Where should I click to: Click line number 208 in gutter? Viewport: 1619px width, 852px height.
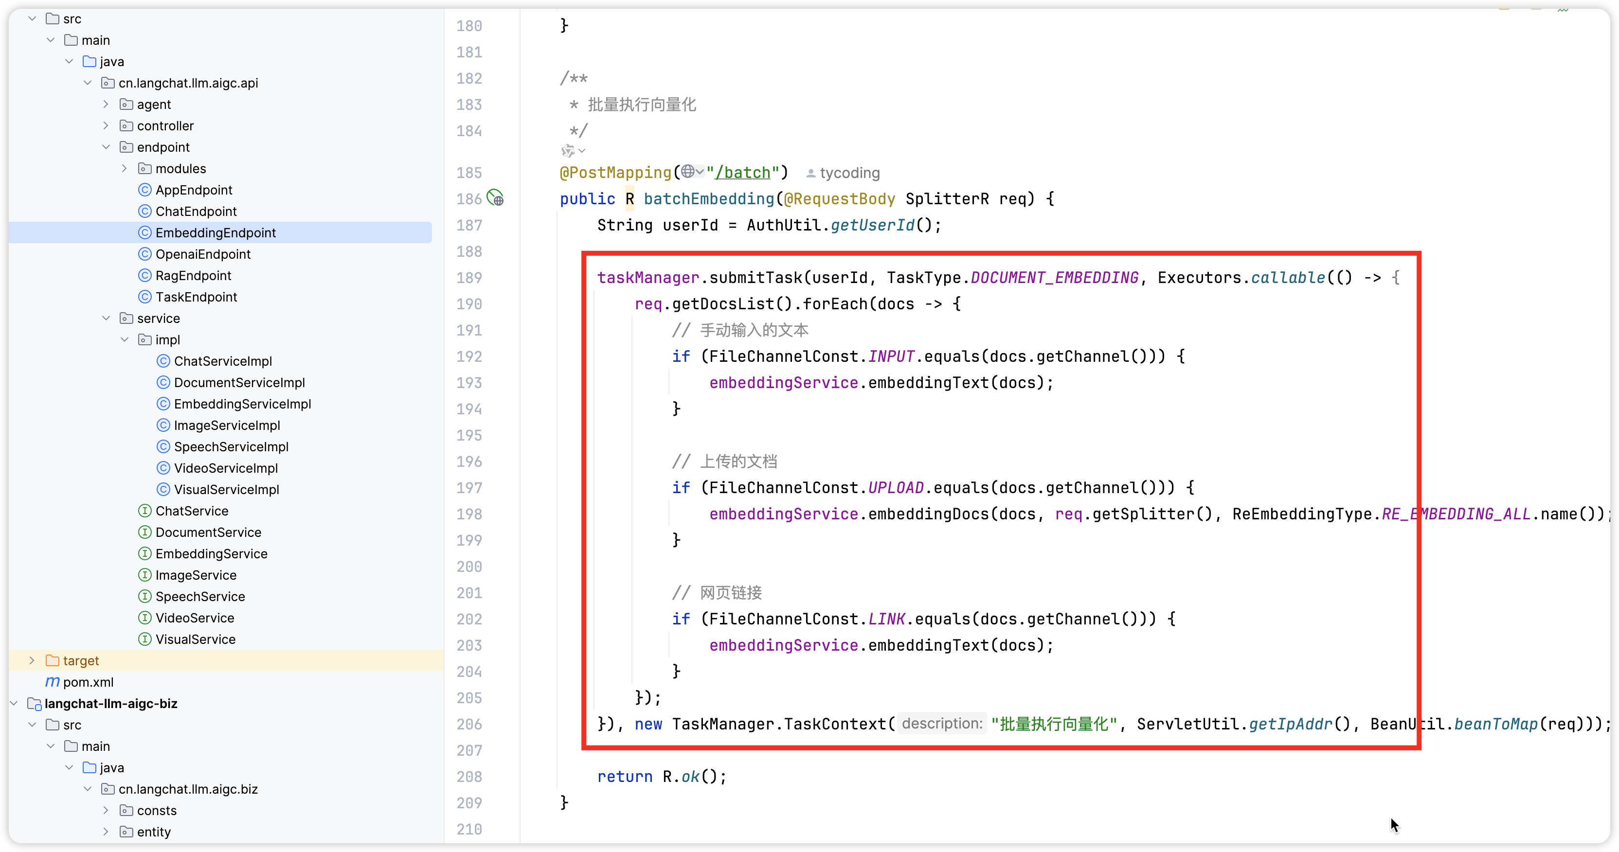tap(469, 777)
